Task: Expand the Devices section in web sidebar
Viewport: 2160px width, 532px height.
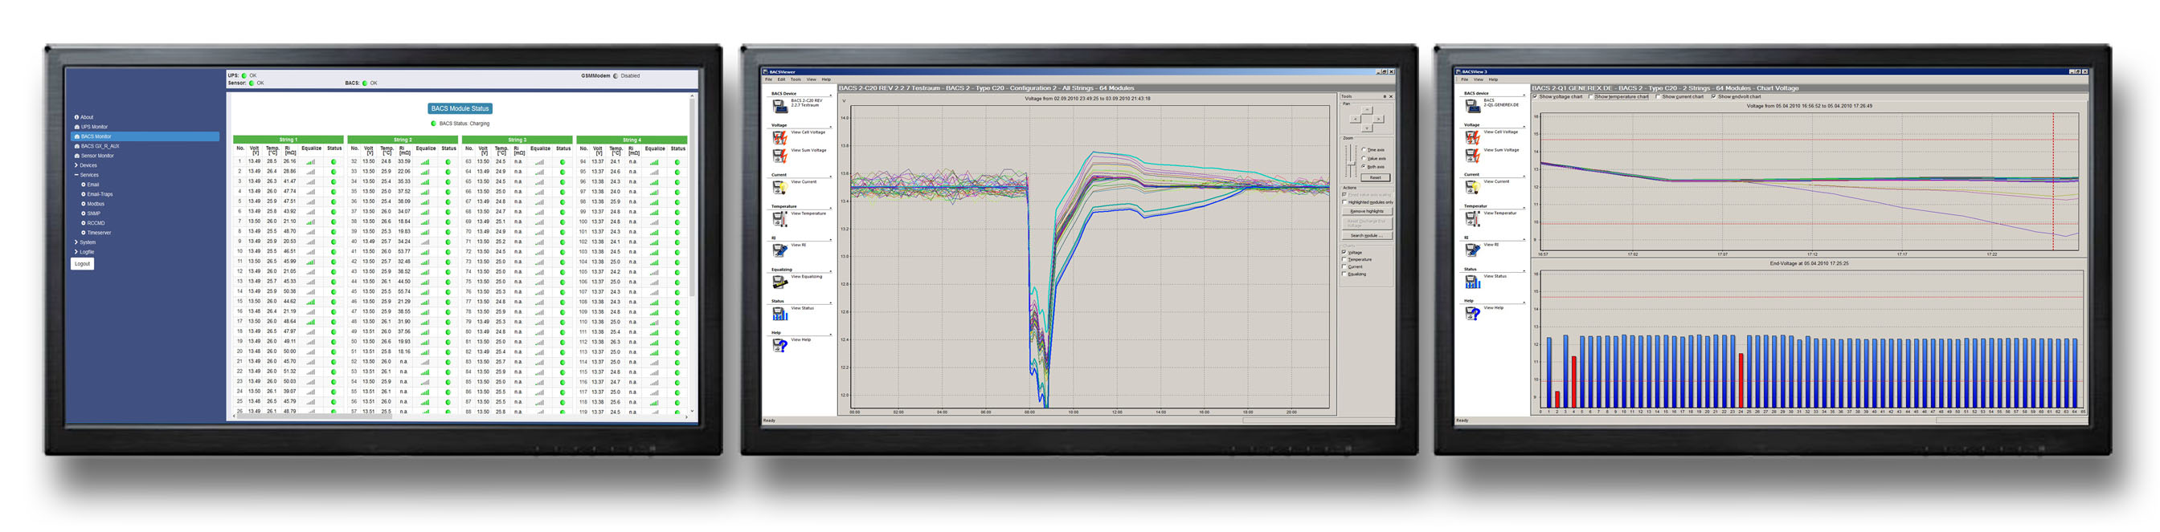Action: pyautogui.click(x=76, y=165)
